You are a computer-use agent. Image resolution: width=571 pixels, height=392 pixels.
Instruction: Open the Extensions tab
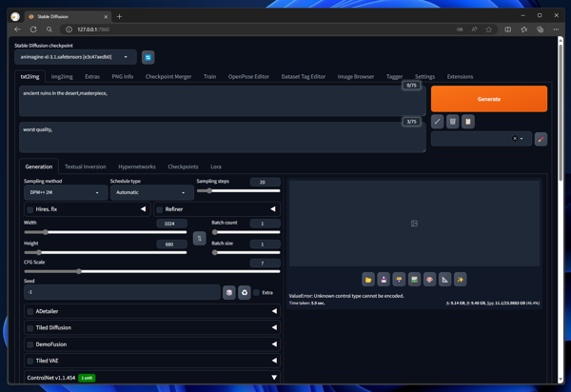click(x=460, y=76)
